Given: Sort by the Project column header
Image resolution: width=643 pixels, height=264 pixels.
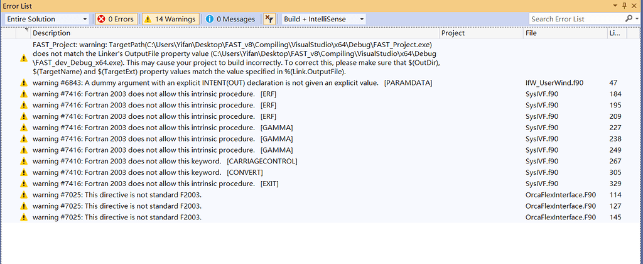Looking at the screenshot, I should [480, 33].
